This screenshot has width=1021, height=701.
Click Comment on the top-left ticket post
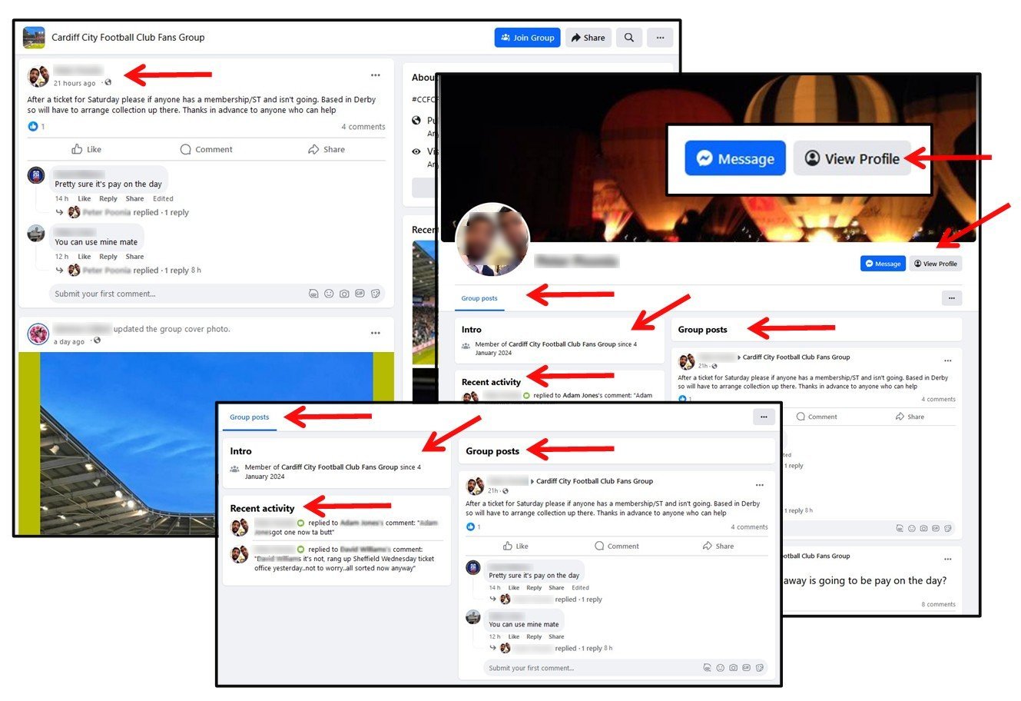pyautogui.click(x=206, y=150)
